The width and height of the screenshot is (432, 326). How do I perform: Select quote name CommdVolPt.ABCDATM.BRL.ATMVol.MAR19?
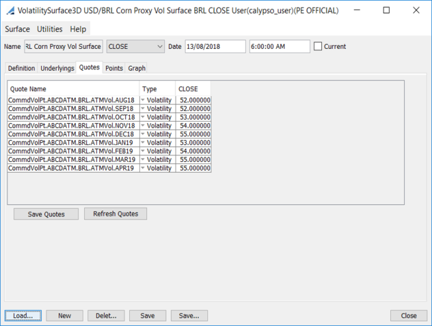click(x=74, y=160)
